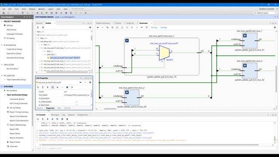Click Report Timing Summary link
The height and width of the screenshot is (157, 279).
pyautogui.click(x=19, y=112)
